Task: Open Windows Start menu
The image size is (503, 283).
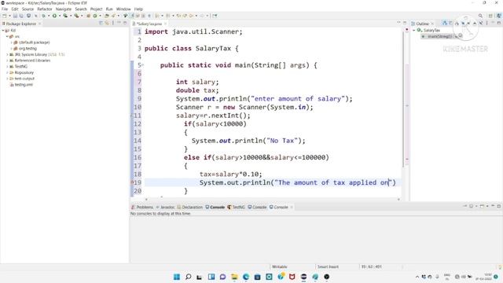Action: click(177, 277)
